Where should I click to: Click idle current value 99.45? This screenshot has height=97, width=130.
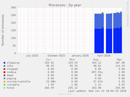coord(50,66)
